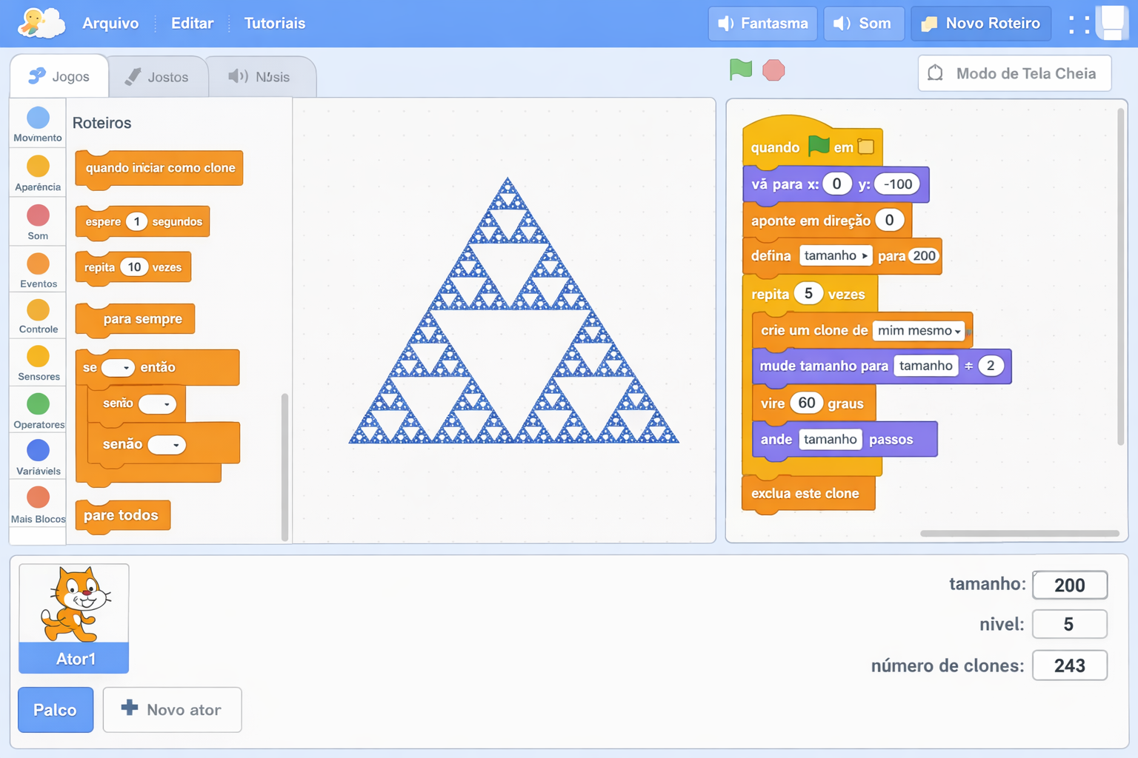
Task: Open the variable dropdown in the defina block
Action: 836,255
